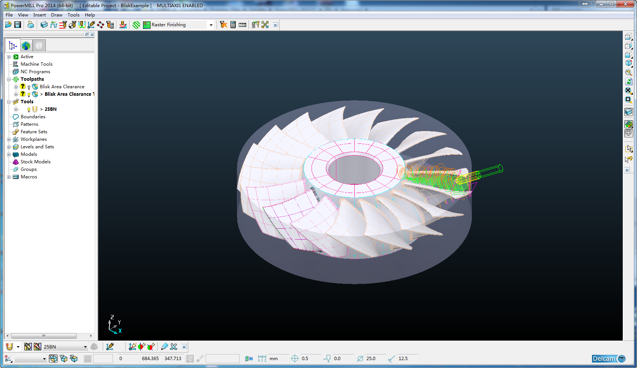The width and height of the screenshot is (637, 368).
Task: Click the green striped toolpath icon
Action: coord(136,25)
